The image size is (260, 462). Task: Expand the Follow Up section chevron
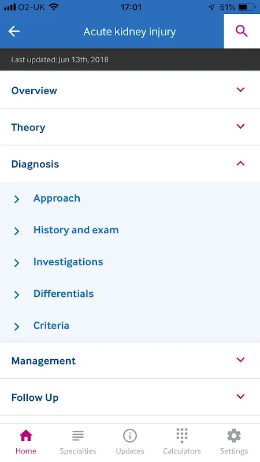pyautogui.click(x=240, y=397)
